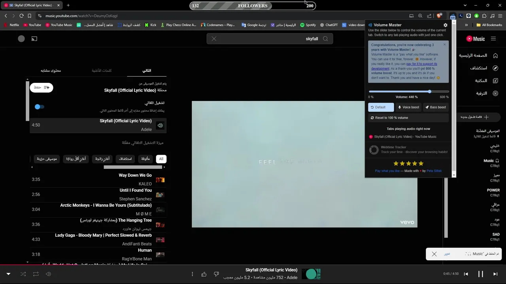Play Lady Gaga Bloody Mary Slowed & Reverb
506x284 pixels.
tap(98, 239)
